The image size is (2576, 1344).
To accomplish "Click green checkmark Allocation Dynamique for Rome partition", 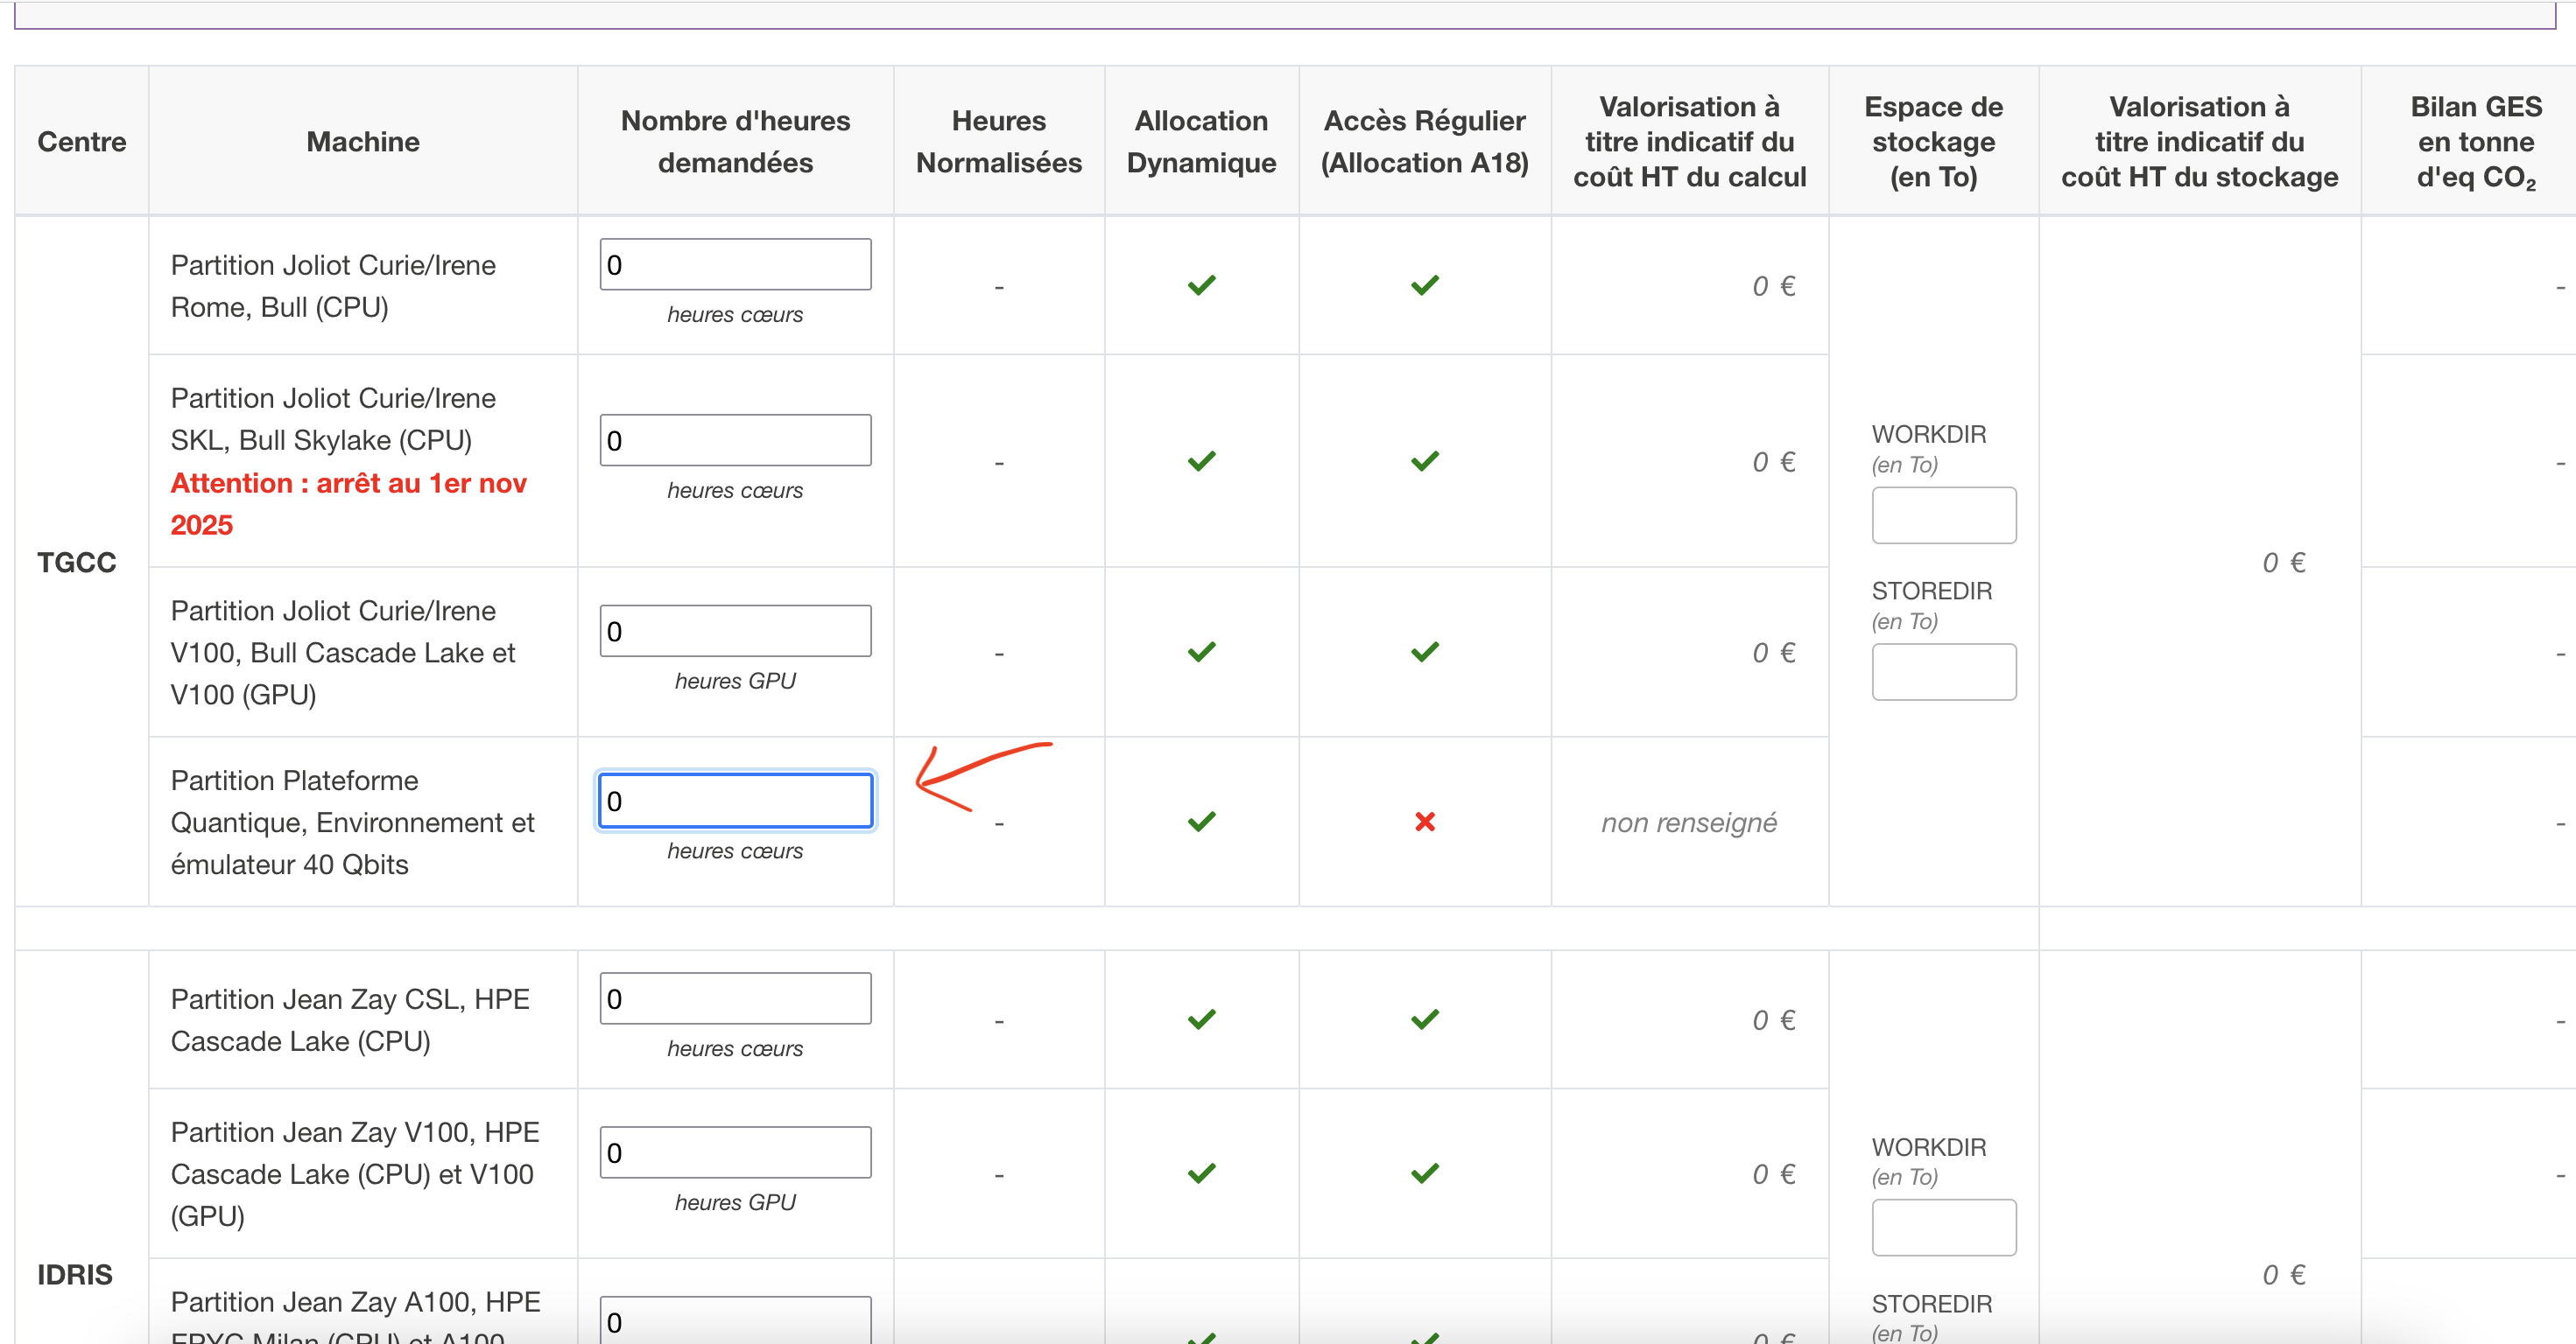I will (x=1201, y=286).
